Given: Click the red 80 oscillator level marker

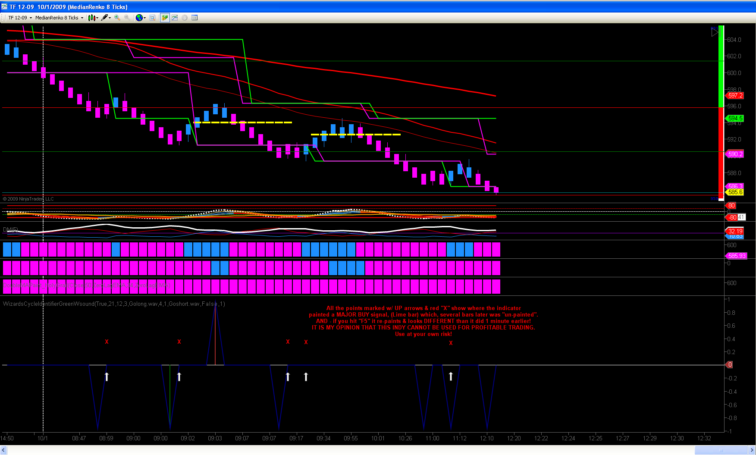Looking at the screenshot, I should [731, 206].
